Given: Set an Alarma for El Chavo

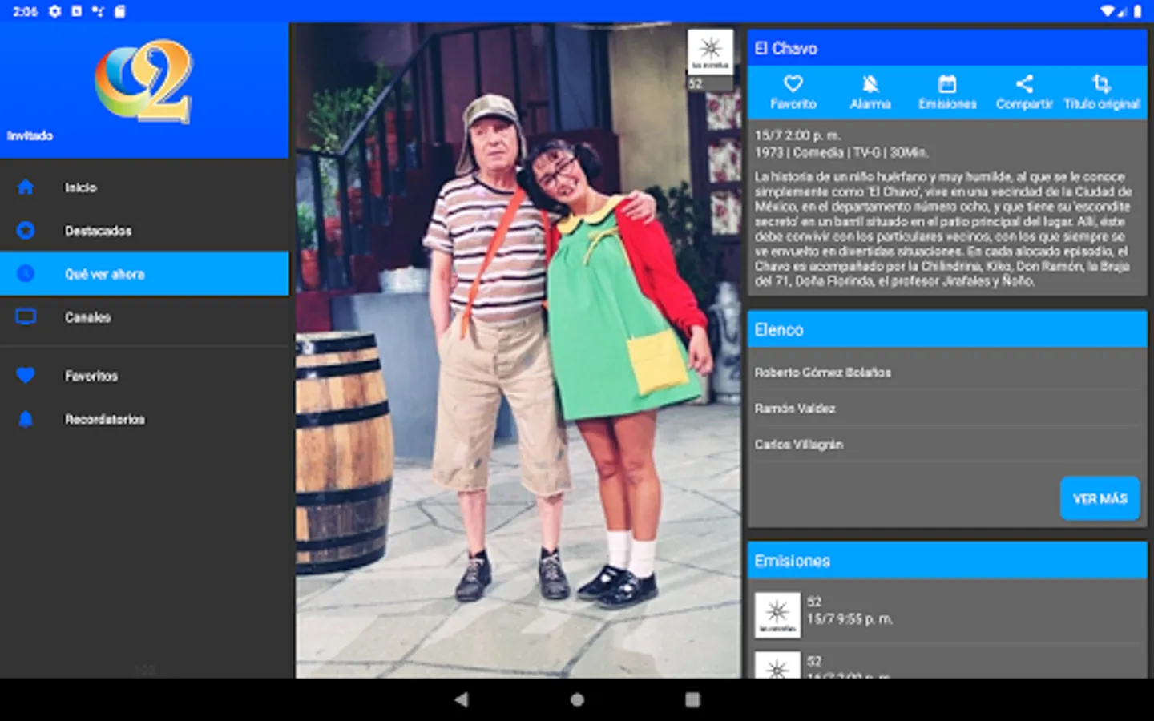Looking at the screenshot, I should pos(870,92).
